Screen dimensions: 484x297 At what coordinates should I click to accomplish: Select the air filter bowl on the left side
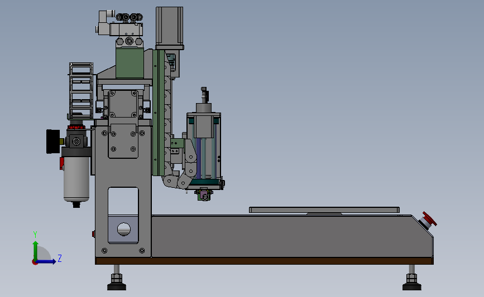[x=76, y=179]
